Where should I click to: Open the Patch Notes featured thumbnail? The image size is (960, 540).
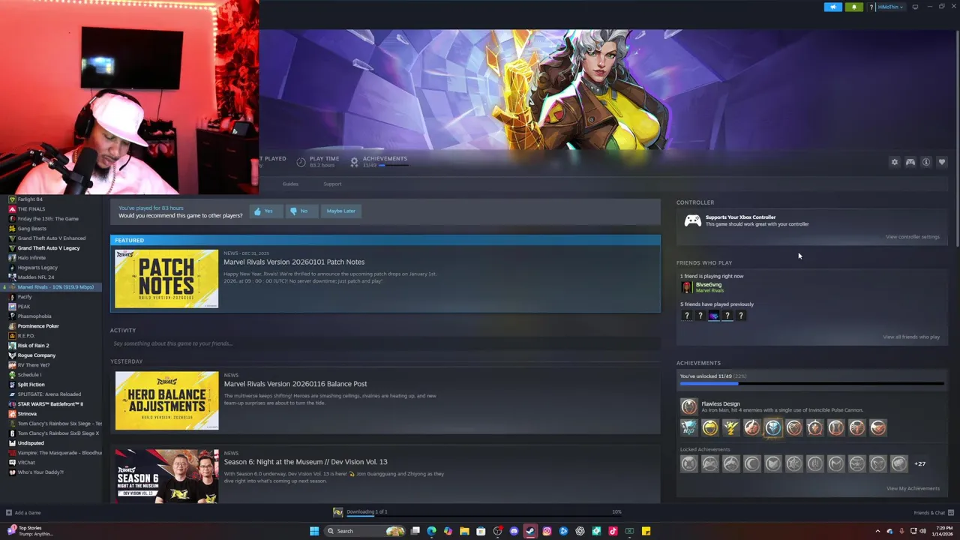pos(166,279)
